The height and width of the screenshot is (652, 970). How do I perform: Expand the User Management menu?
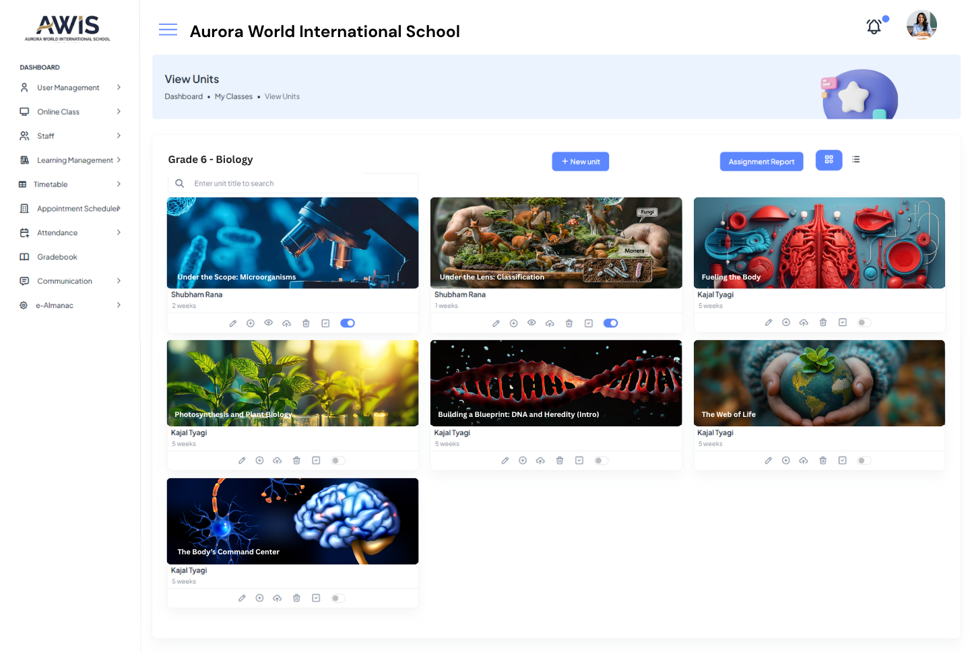click(x=69, y=88)
